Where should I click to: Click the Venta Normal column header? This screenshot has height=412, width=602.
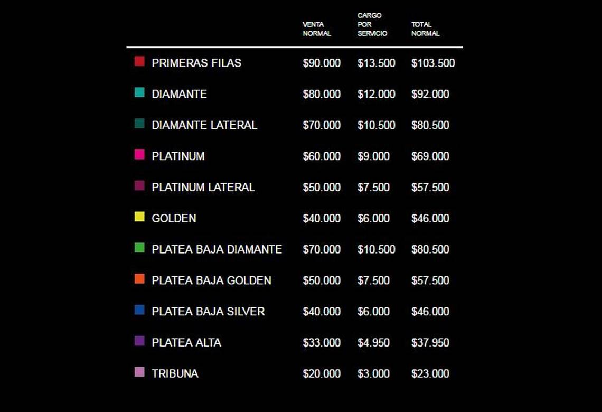click(317, 29)
